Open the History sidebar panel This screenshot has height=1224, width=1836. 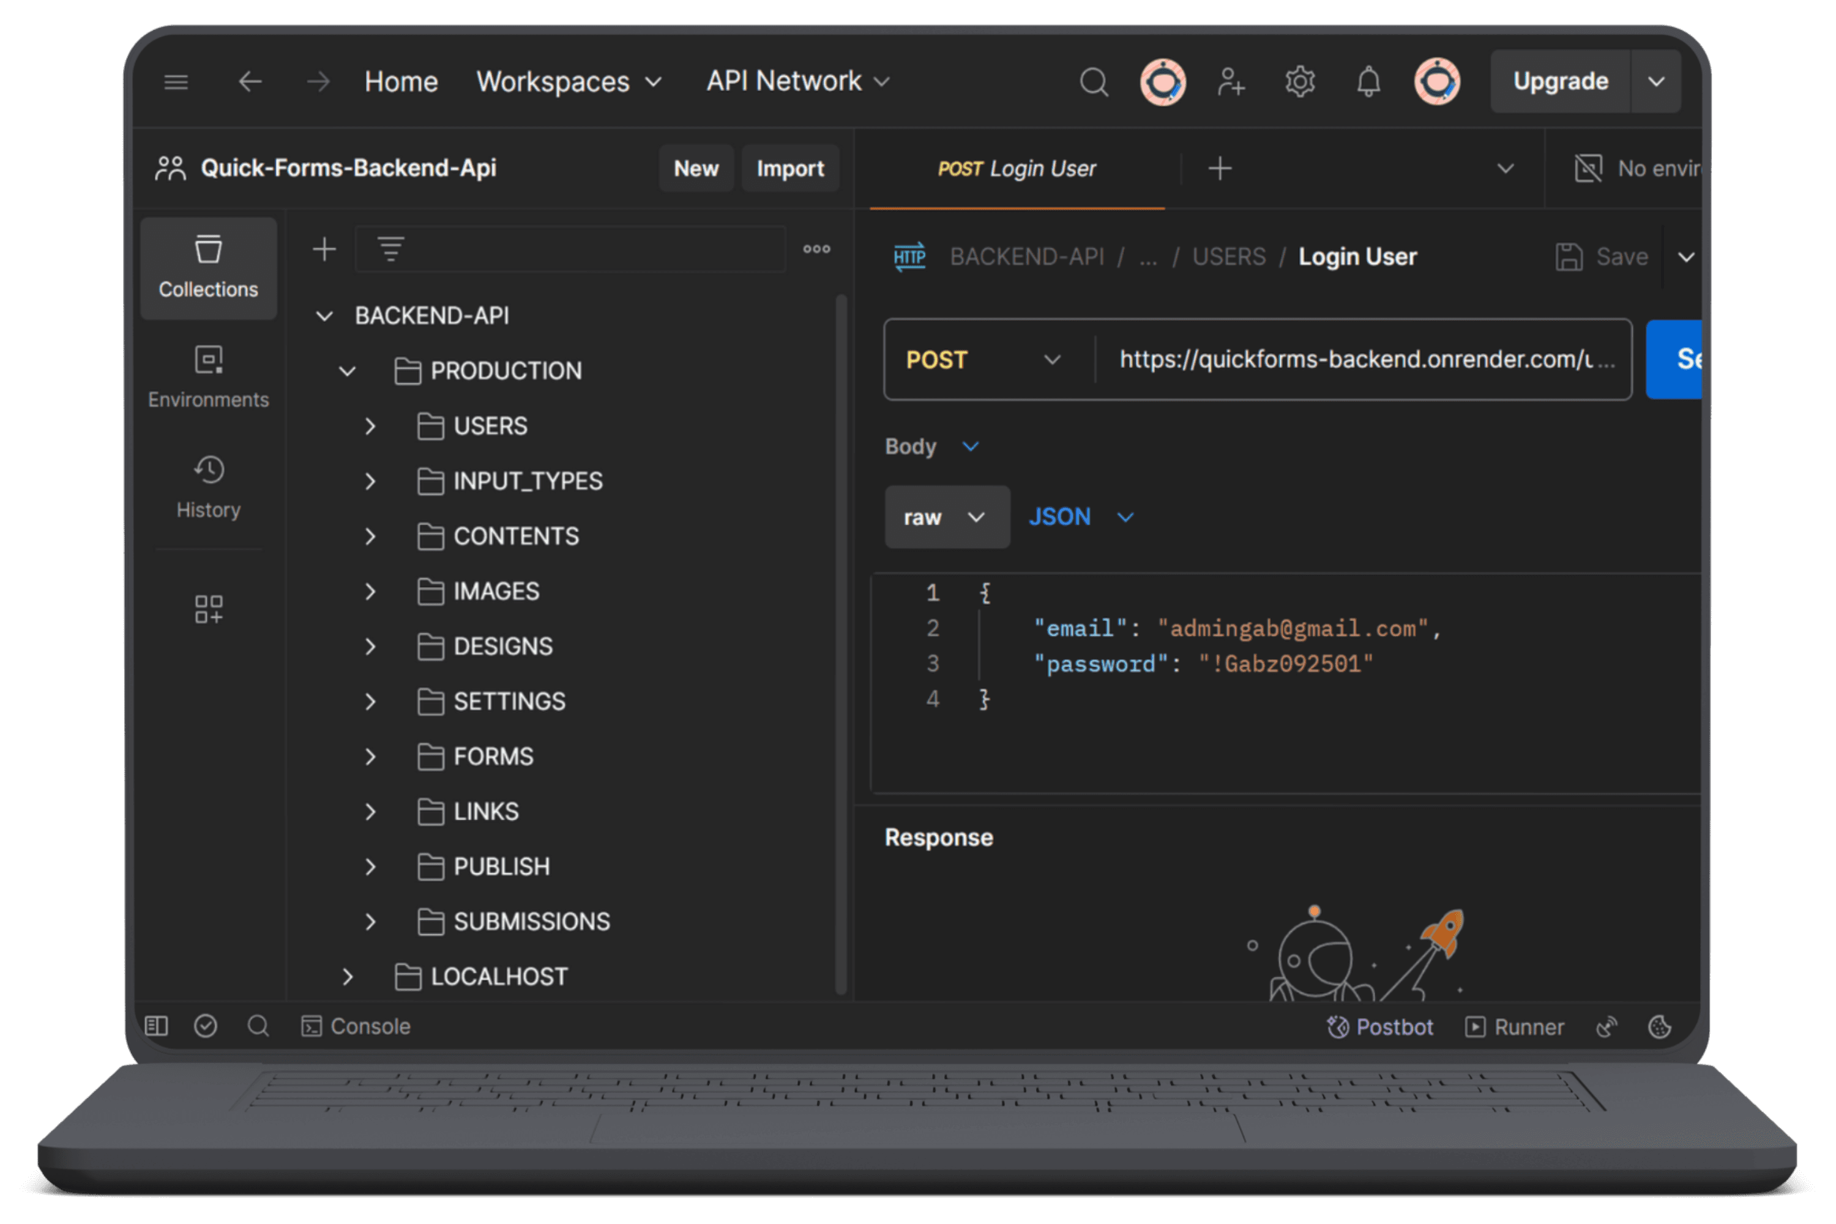(x=209, y=488)
